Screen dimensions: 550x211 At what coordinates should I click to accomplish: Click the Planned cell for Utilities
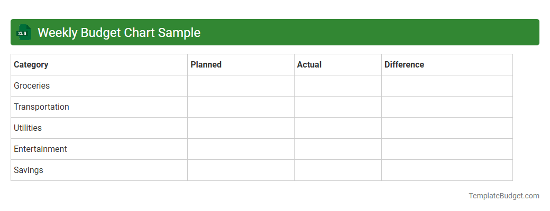tap(241, 128)
